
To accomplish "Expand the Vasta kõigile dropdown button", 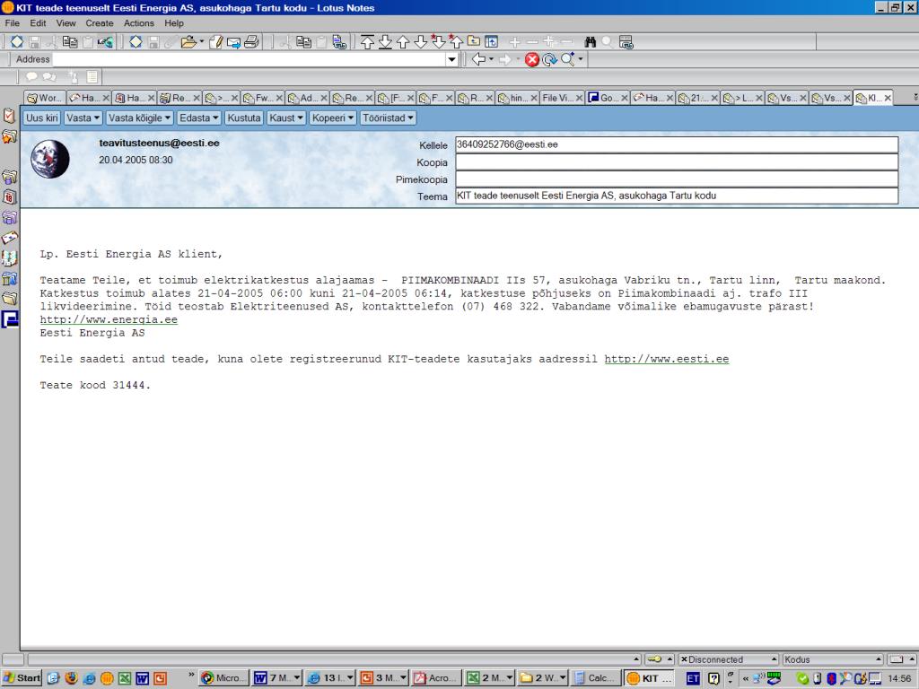I will (x=139, y=118).
